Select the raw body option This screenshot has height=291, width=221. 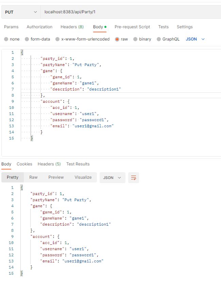pos(121,39)
